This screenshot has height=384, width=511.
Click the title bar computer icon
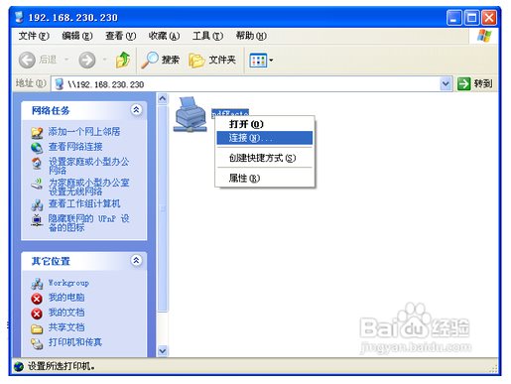(19, 17)
